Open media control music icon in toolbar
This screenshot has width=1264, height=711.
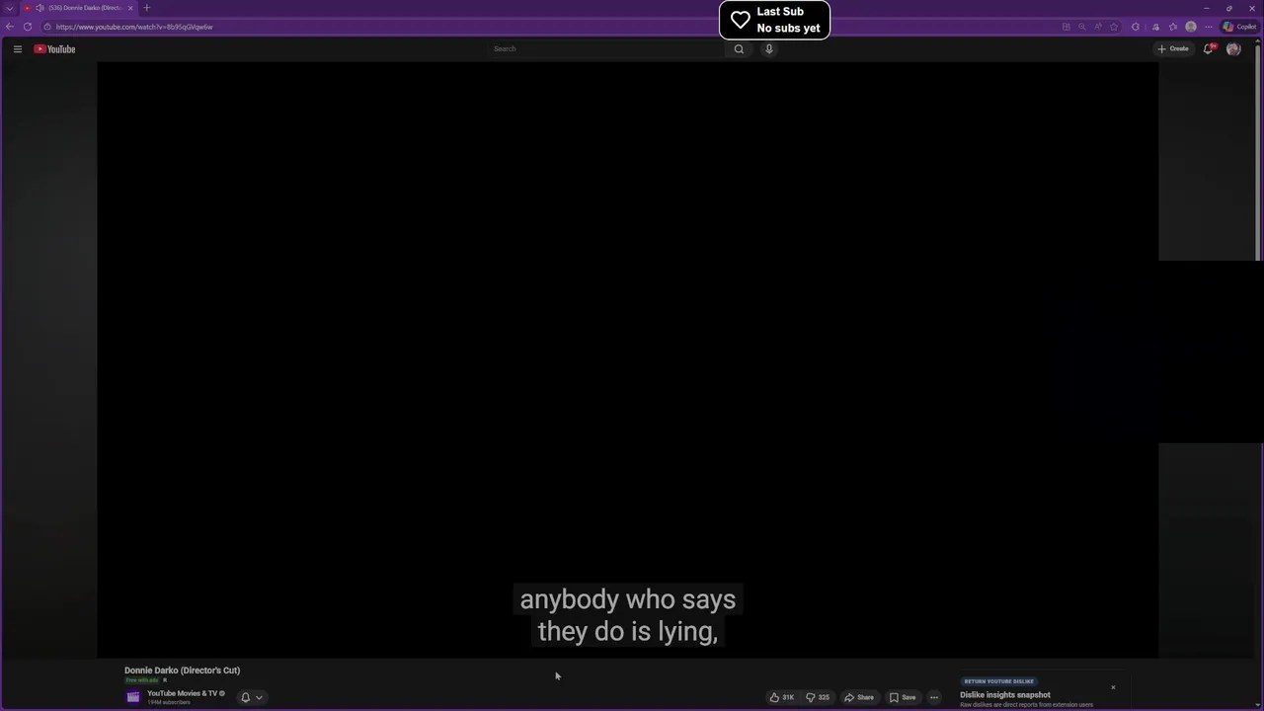click(x=1155, y=27)
